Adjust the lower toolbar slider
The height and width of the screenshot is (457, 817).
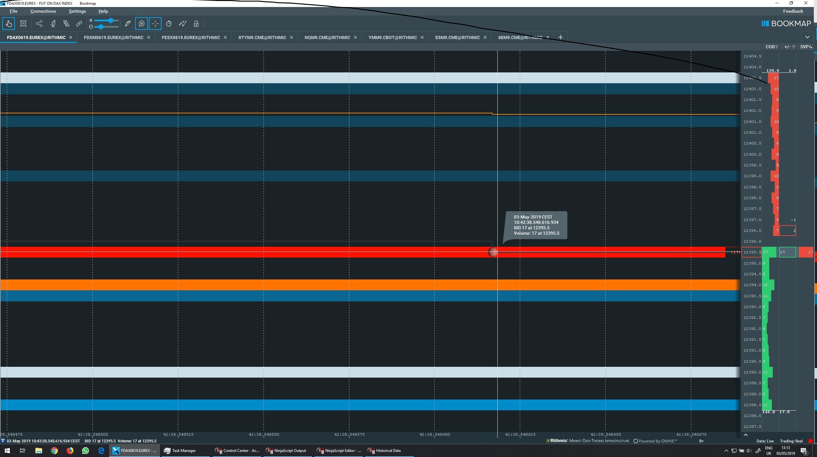[x=107, y=27]
